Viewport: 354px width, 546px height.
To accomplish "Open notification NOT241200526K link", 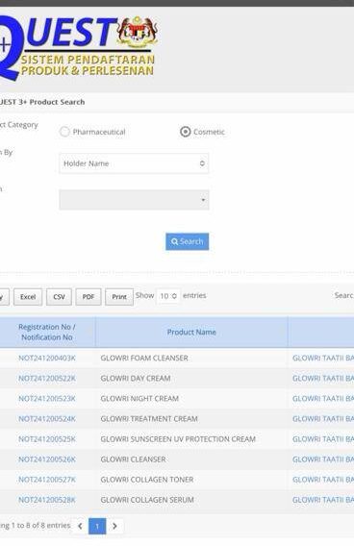I will [47, 459].
